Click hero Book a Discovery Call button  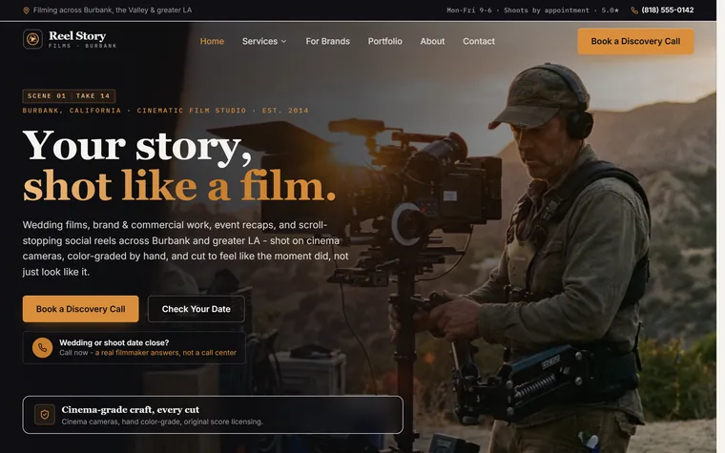(x=80, y=309)
